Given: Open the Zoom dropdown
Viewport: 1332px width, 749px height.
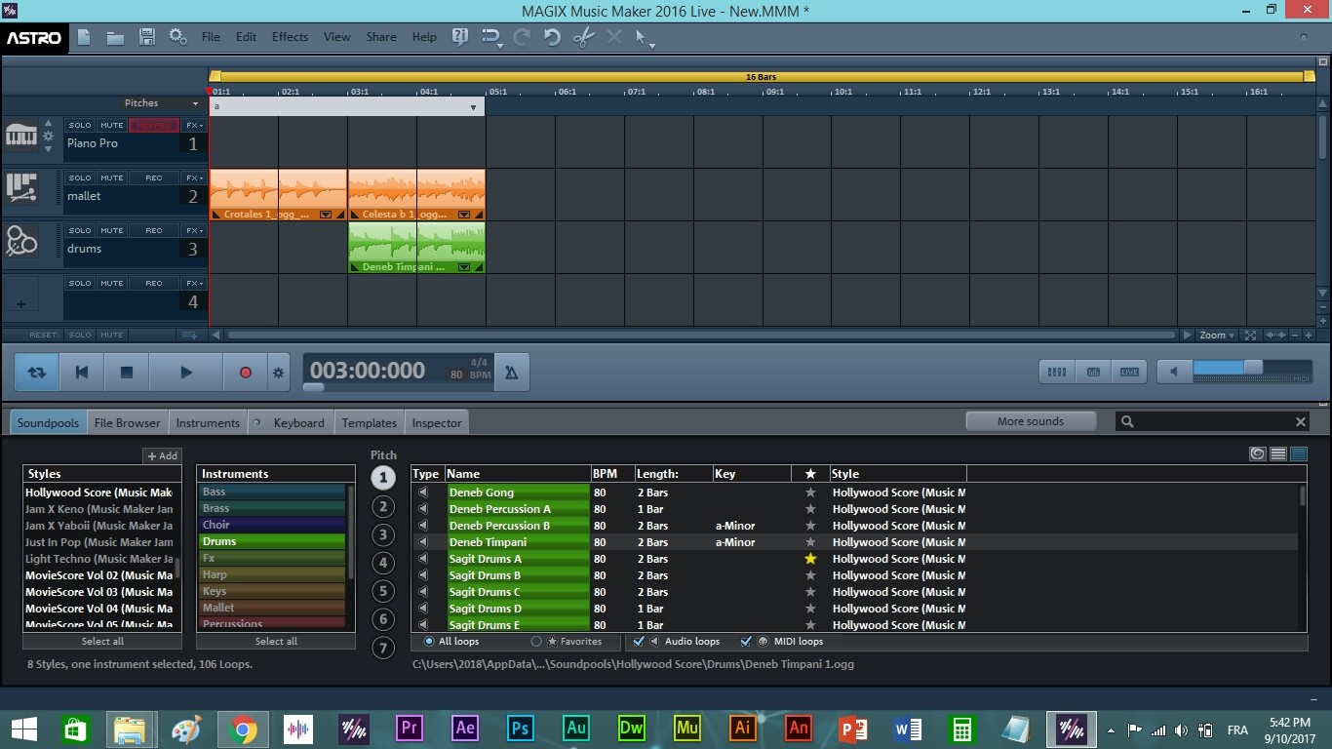Looking at the screenshot, I should pos(1218,335).
